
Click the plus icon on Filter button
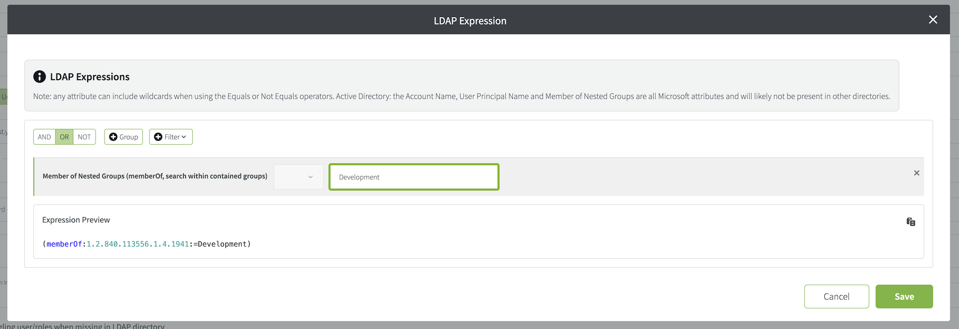coord(158,137)
